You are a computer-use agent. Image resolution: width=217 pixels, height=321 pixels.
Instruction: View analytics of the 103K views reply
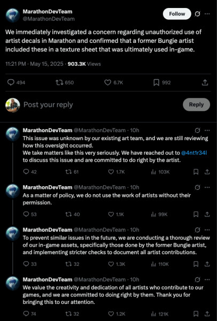160,172
